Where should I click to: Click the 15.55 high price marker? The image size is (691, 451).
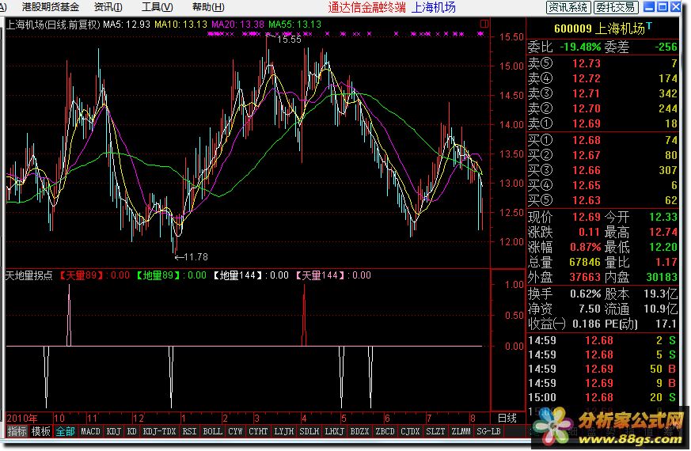coord(289,40)
